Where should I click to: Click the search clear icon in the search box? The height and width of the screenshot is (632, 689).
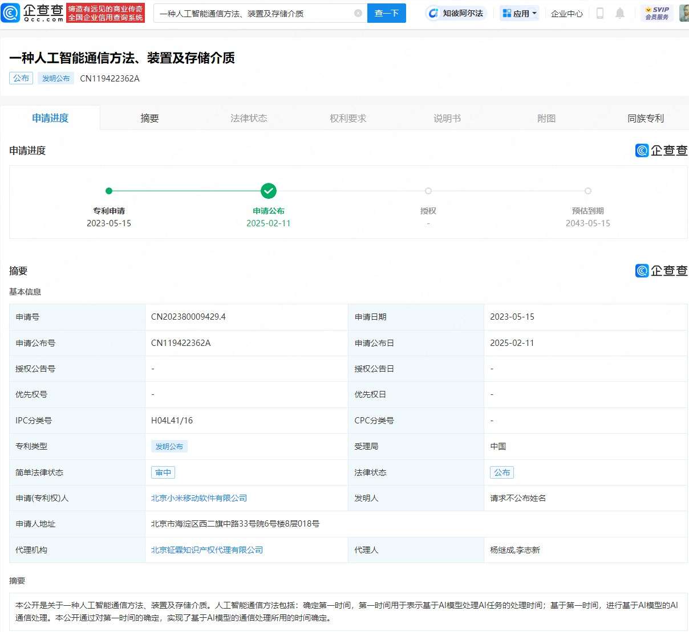[x=358, y=13]
